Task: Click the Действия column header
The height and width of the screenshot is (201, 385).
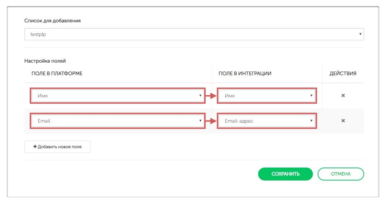Action: click(x=343, y=73)
